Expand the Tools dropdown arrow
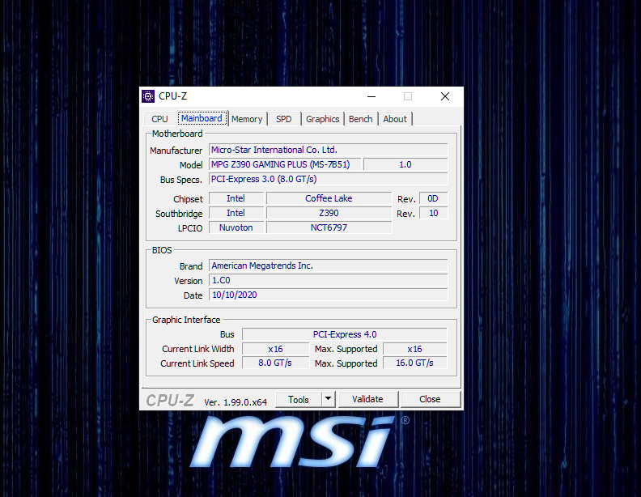Viewport: 641px width, 497px height. [329, 399]
